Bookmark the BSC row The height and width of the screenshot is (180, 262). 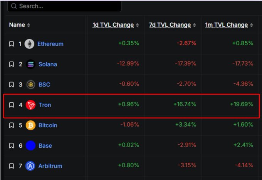(12, 85)
